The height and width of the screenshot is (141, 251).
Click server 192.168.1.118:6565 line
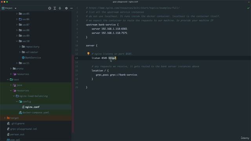coord(109,29)
